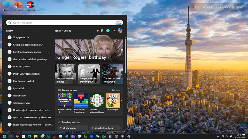This screenshot has height=139, width=248.
Task: Launch ChatGPT from the taskbar
Action: [117, 136]
